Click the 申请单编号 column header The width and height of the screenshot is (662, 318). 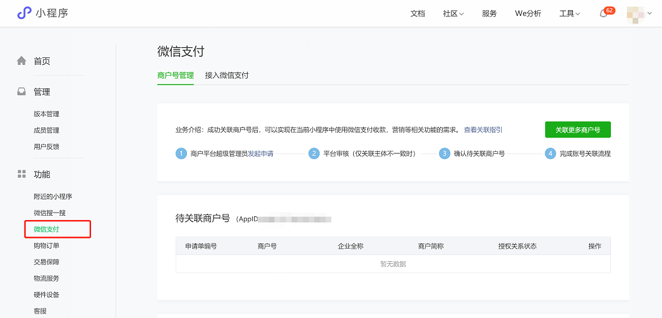201,246
